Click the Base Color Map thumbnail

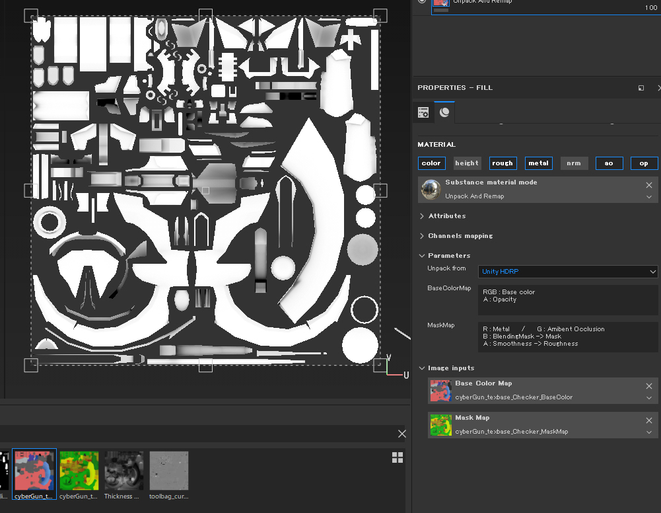coord(440,390)
